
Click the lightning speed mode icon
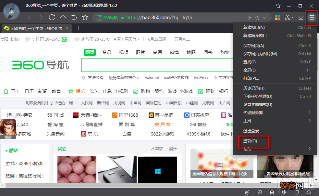point(249,18)
